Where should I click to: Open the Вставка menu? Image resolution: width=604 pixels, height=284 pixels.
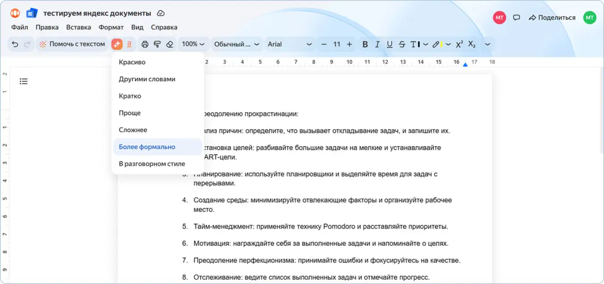79,27
